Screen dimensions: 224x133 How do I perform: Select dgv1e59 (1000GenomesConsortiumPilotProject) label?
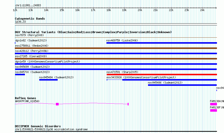click(48, 61)
